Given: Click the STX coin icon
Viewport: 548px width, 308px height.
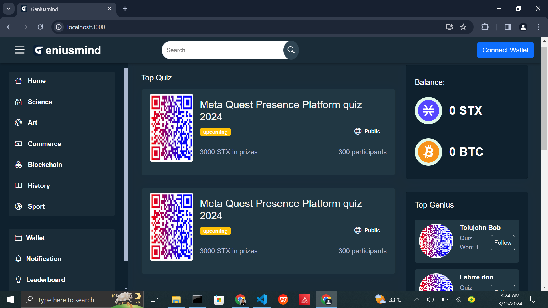Looking at the screenshot, I should tap(428, 111).
